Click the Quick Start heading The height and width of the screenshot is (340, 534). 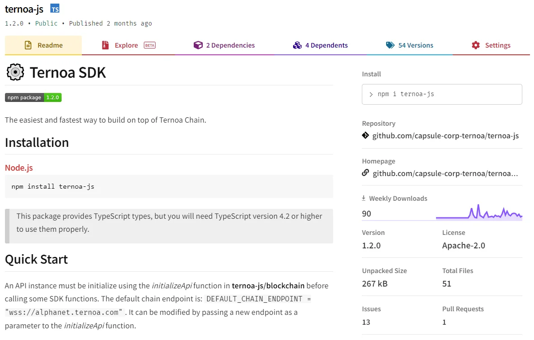pos(36,259)
